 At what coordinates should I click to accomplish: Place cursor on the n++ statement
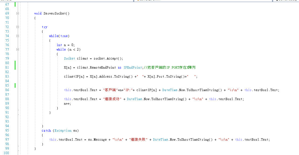[67, 103]
